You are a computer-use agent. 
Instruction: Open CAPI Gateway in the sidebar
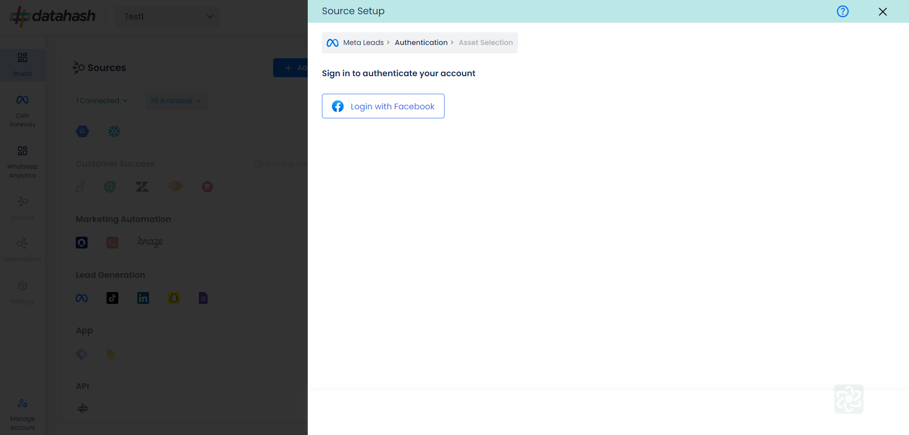pyautogui.click(x=22, y=111)
